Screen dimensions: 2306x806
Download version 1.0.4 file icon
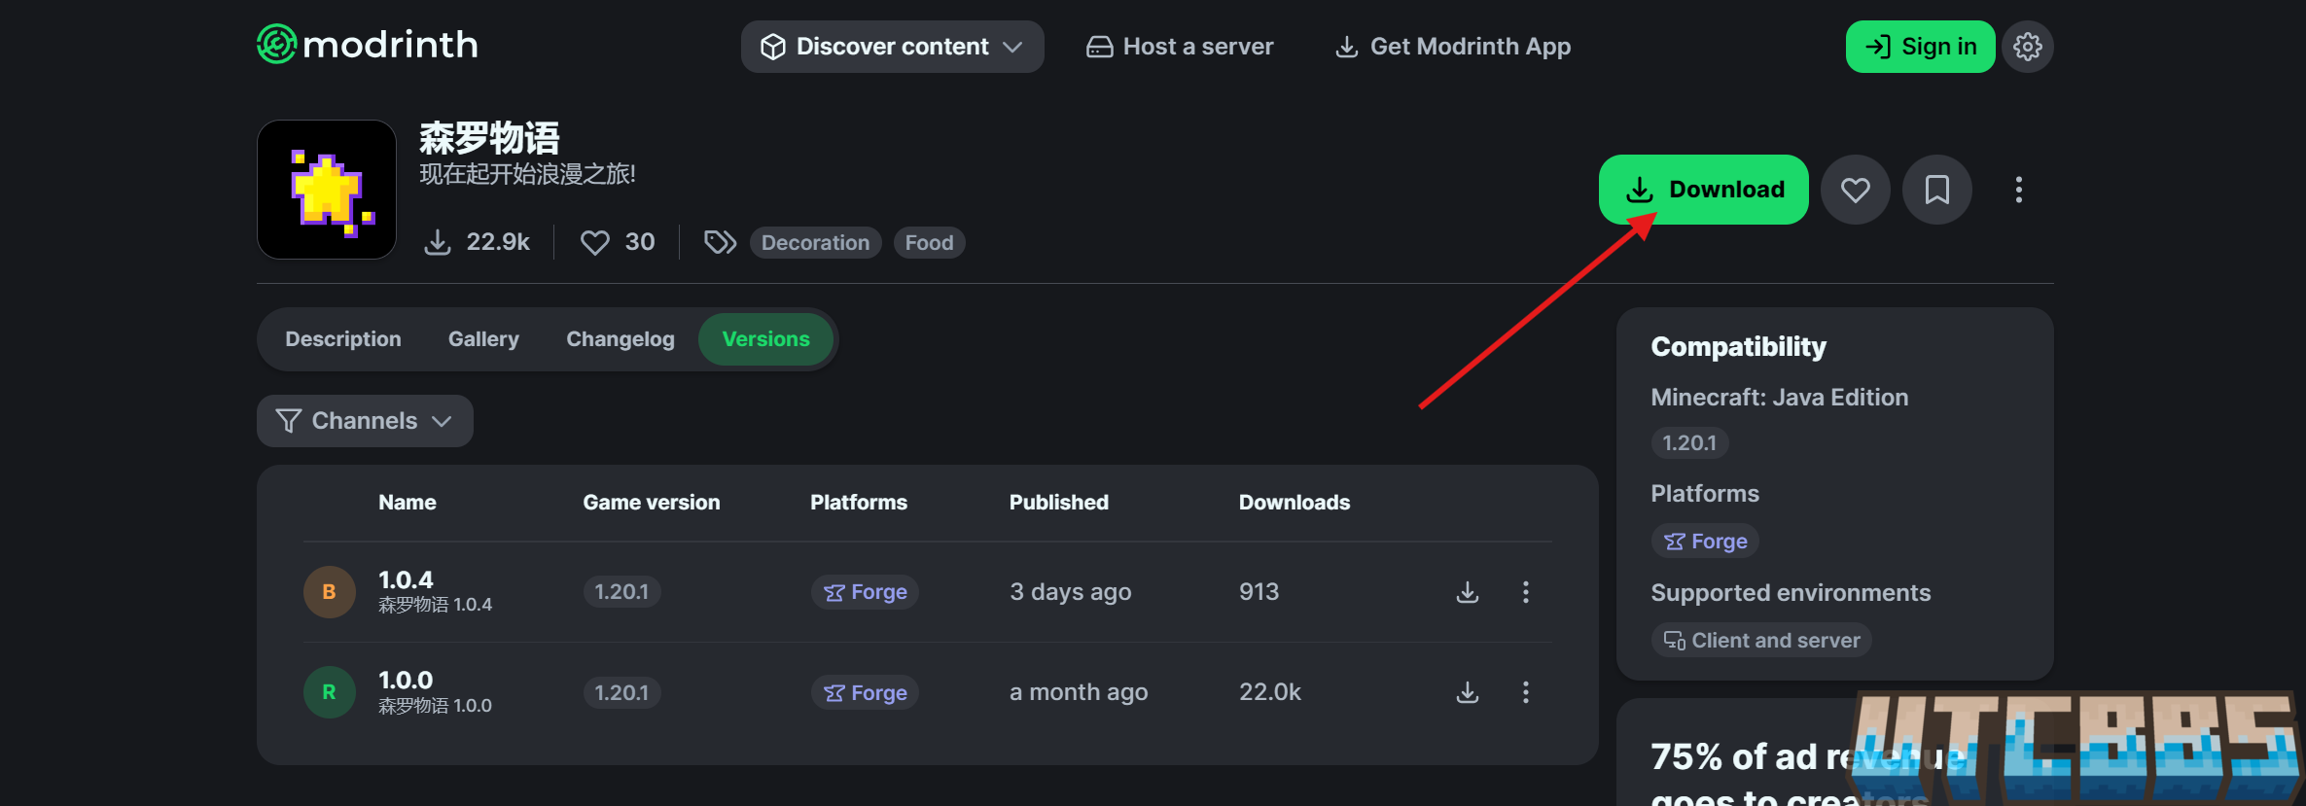tap(1467, 592)
